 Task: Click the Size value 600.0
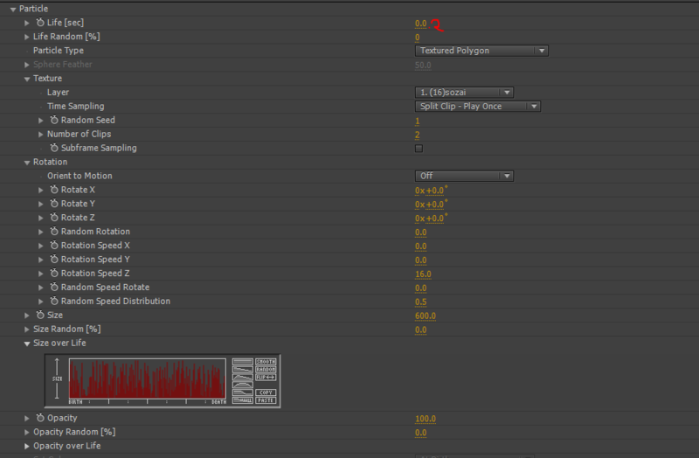426,316
